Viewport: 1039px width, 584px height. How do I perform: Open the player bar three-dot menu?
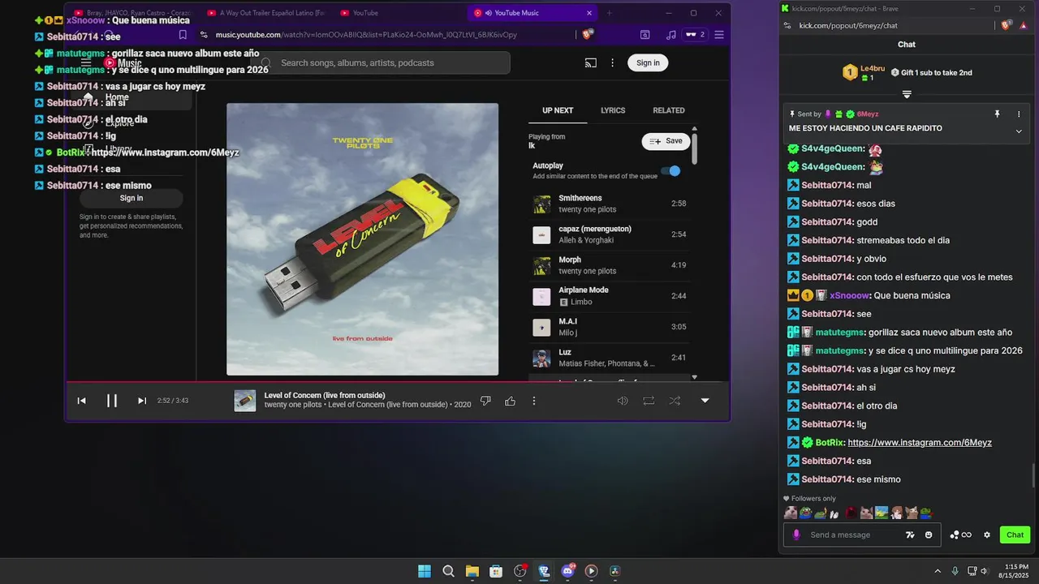(x=533, y=401)
